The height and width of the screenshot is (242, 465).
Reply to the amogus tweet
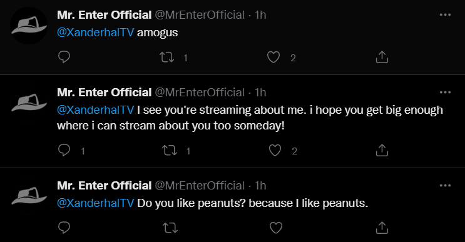(x=64, y=57)
